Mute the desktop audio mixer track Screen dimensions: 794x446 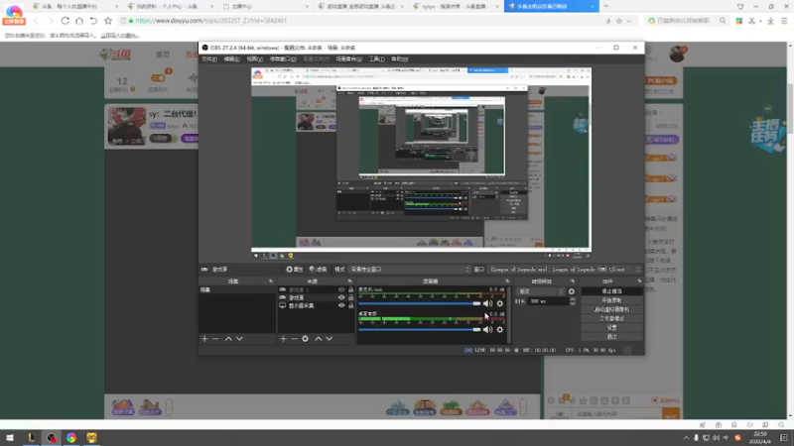[487, 329]
